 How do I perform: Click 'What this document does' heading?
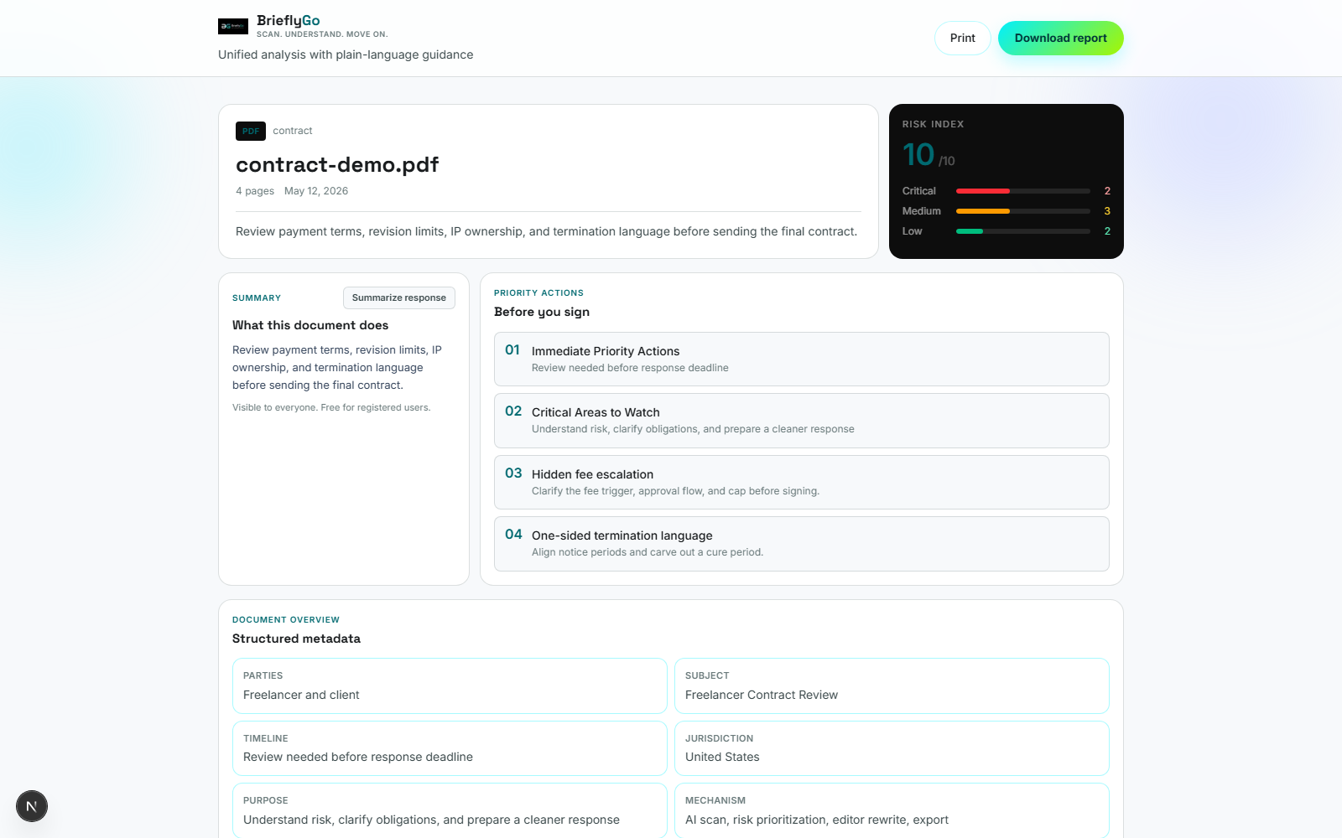pos(310,325)
